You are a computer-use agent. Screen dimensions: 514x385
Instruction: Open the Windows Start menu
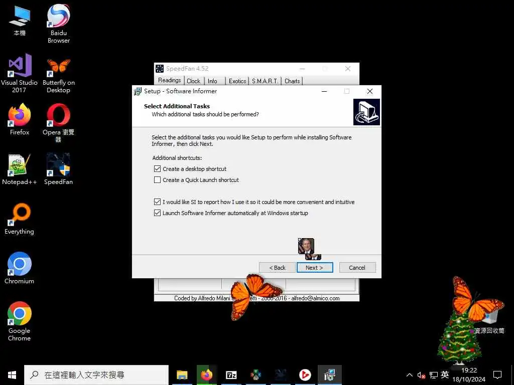click(12, 375)
